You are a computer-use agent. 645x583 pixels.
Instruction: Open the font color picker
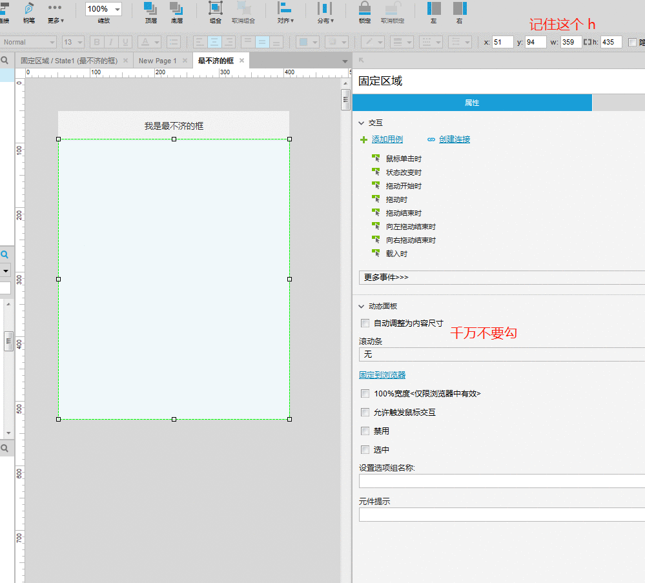coord(149,42)
